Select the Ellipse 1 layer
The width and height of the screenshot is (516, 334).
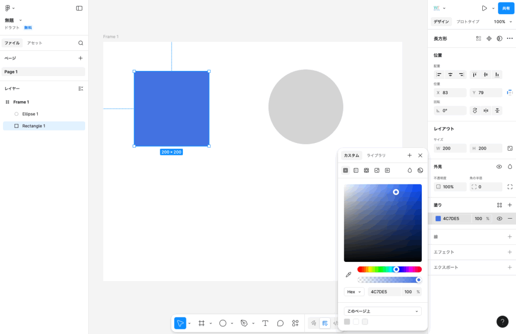coord(30,114)
